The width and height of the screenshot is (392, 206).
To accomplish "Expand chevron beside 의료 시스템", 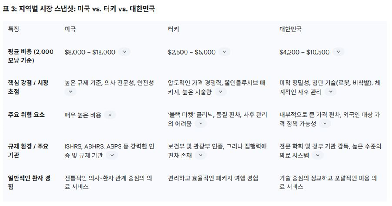I will coord(318,155).
